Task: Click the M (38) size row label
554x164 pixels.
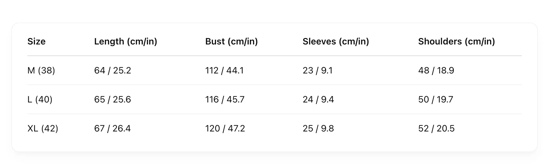Action: [41, 71]
